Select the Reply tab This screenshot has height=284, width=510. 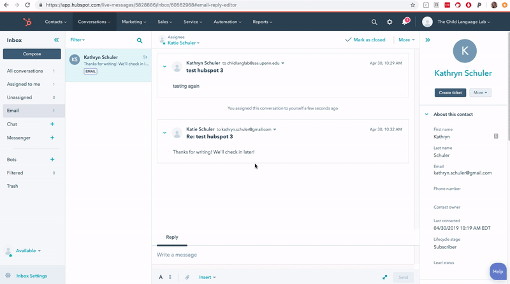(172, 238)
